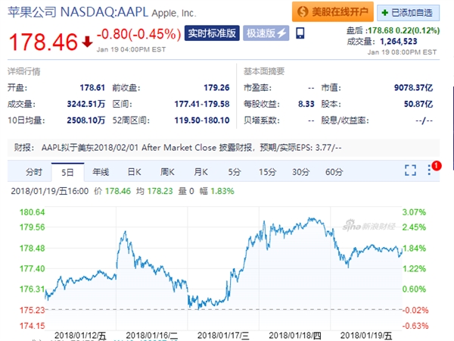Viewport: 454px width, 341px height.
Task: Click the large 178.46 price
Action: (43, 42)
